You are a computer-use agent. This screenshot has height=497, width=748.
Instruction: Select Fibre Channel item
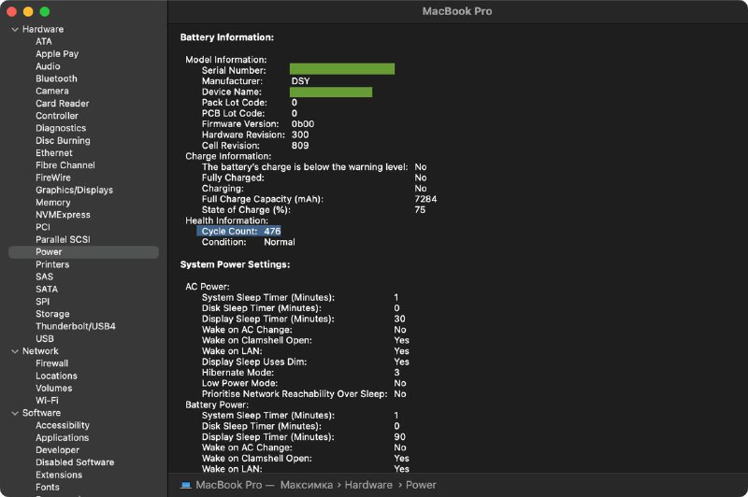(x=65, y=165)
